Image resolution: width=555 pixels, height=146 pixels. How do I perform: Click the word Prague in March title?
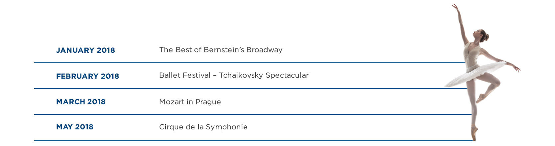pos(208,102)
